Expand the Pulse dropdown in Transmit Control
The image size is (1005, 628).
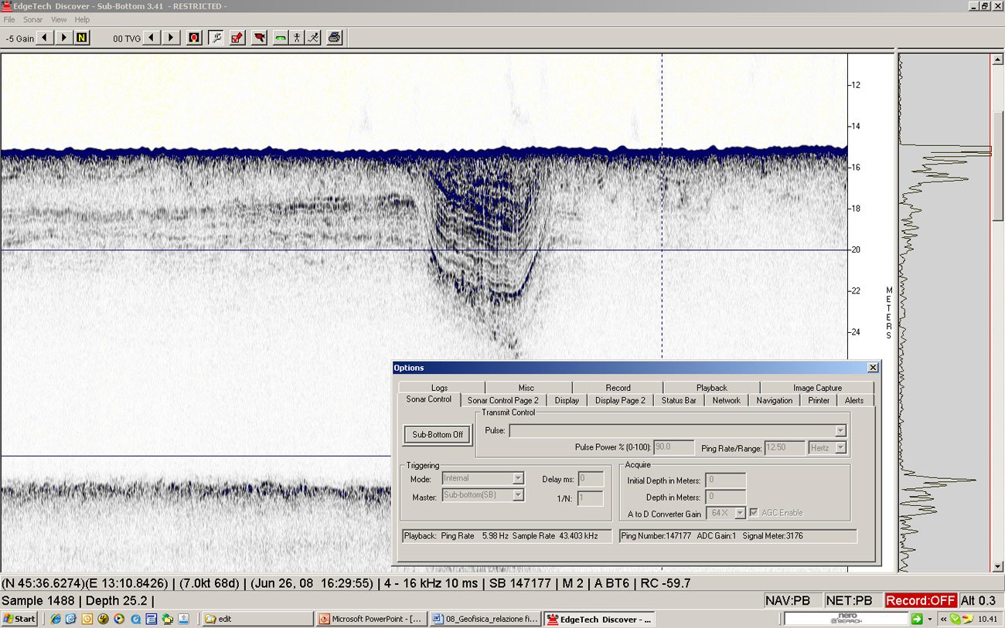840,431
